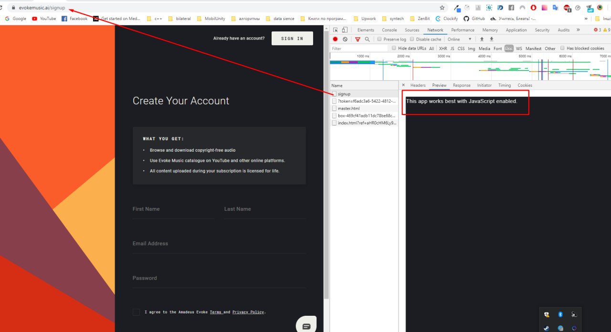This screenshot has width=611, height=332.
Task: Open the Response tab of the request
Action: (x=462, y=85)
